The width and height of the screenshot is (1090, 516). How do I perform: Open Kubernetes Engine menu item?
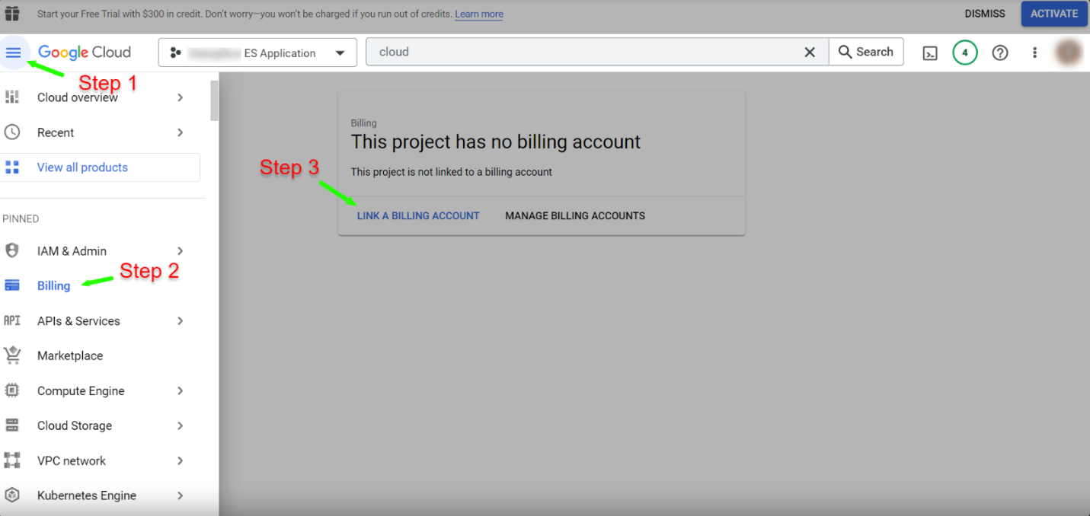pyautogui.click(x=87, y=495)
